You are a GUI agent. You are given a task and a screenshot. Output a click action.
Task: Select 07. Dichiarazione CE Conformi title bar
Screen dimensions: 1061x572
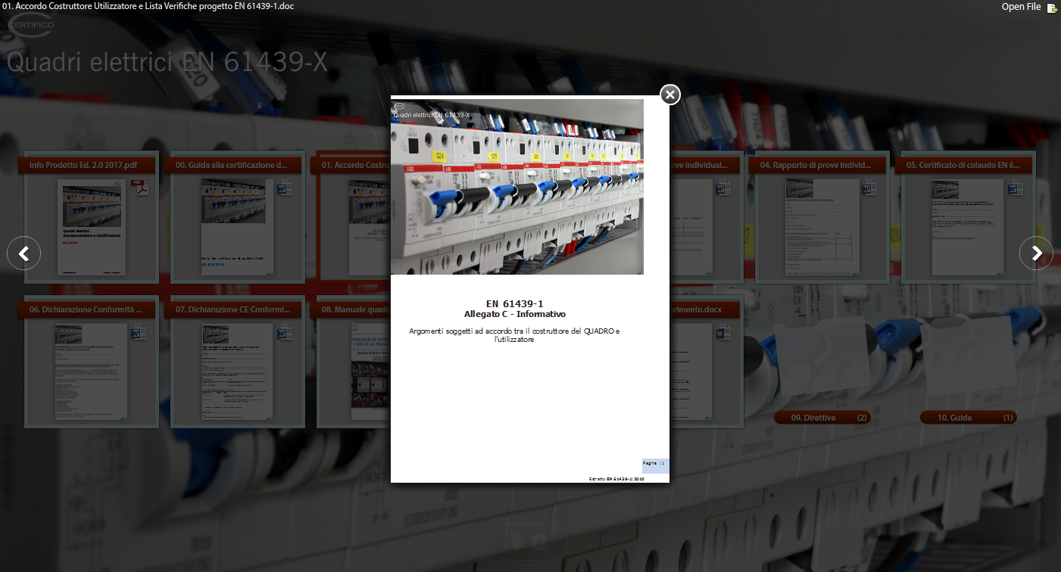click(x=232, y=310)
